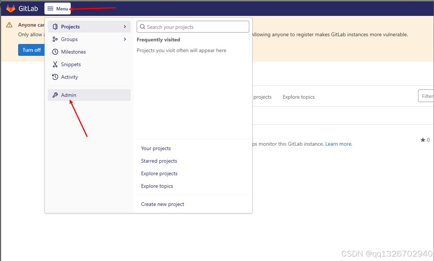Viewport: 434px width, 261px height.
Task: Select Groups in the menu
Action: pos(89,39)
